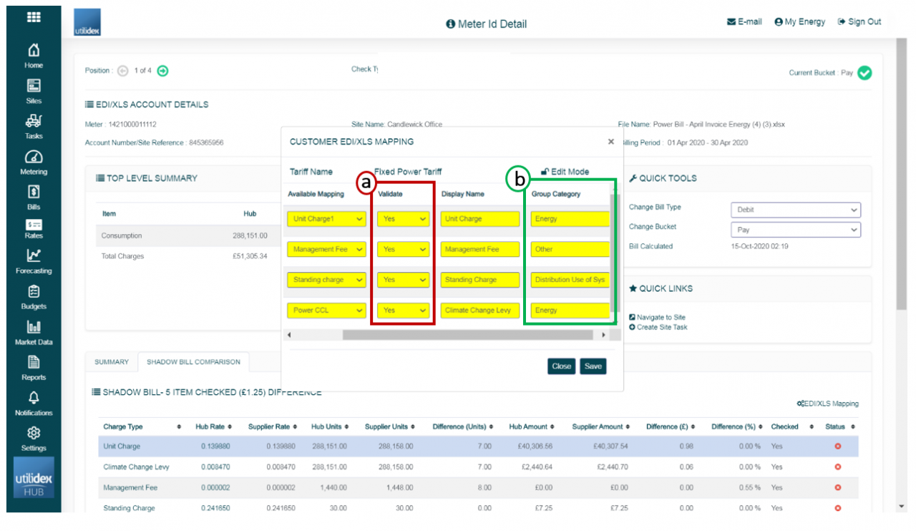
Task: Save the customer EDI/XLS mapping
Action: point(593,366)
